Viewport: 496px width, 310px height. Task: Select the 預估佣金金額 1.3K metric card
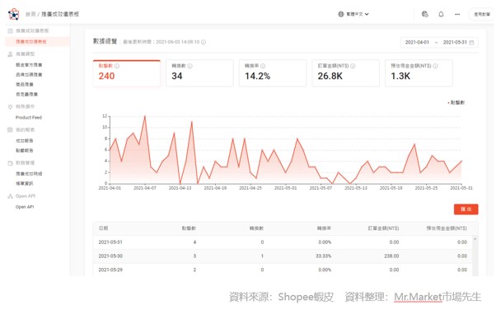419,73
